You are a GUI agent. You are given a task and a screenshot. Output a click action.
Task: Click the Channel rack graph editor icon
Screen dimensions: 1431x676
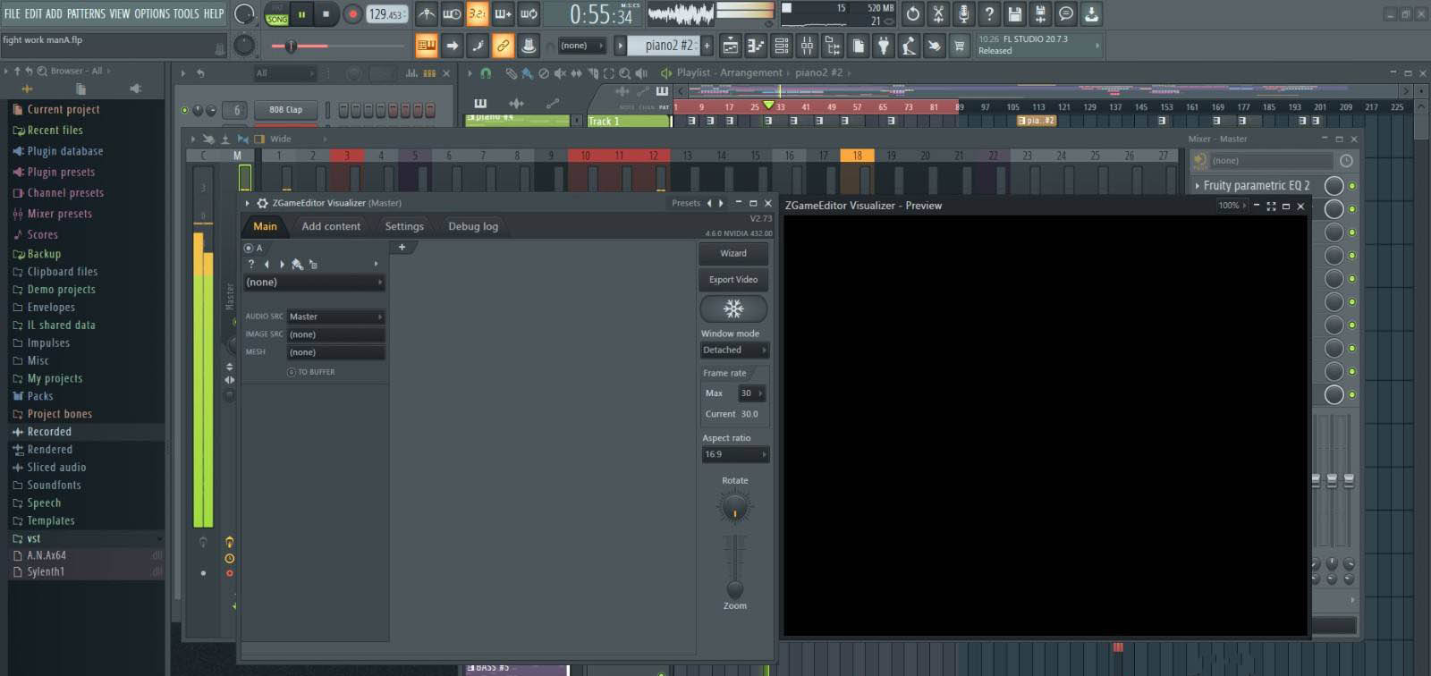[413, 73]
